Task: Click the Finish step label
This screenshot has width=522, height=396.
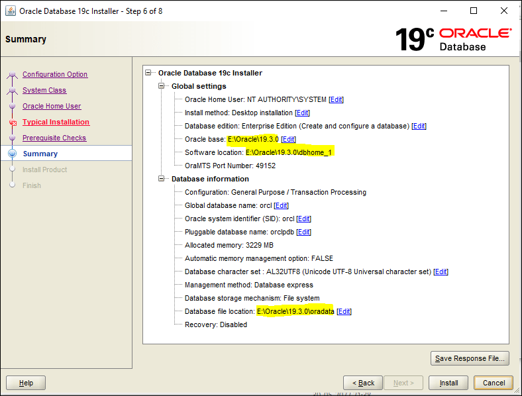Action: (32, 185)
